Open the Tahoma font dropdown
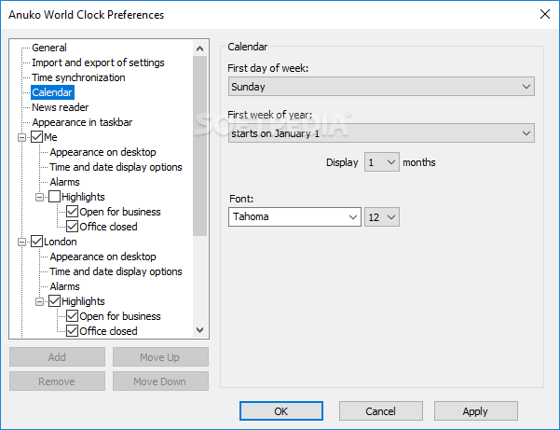 click(x=294, y=216)
